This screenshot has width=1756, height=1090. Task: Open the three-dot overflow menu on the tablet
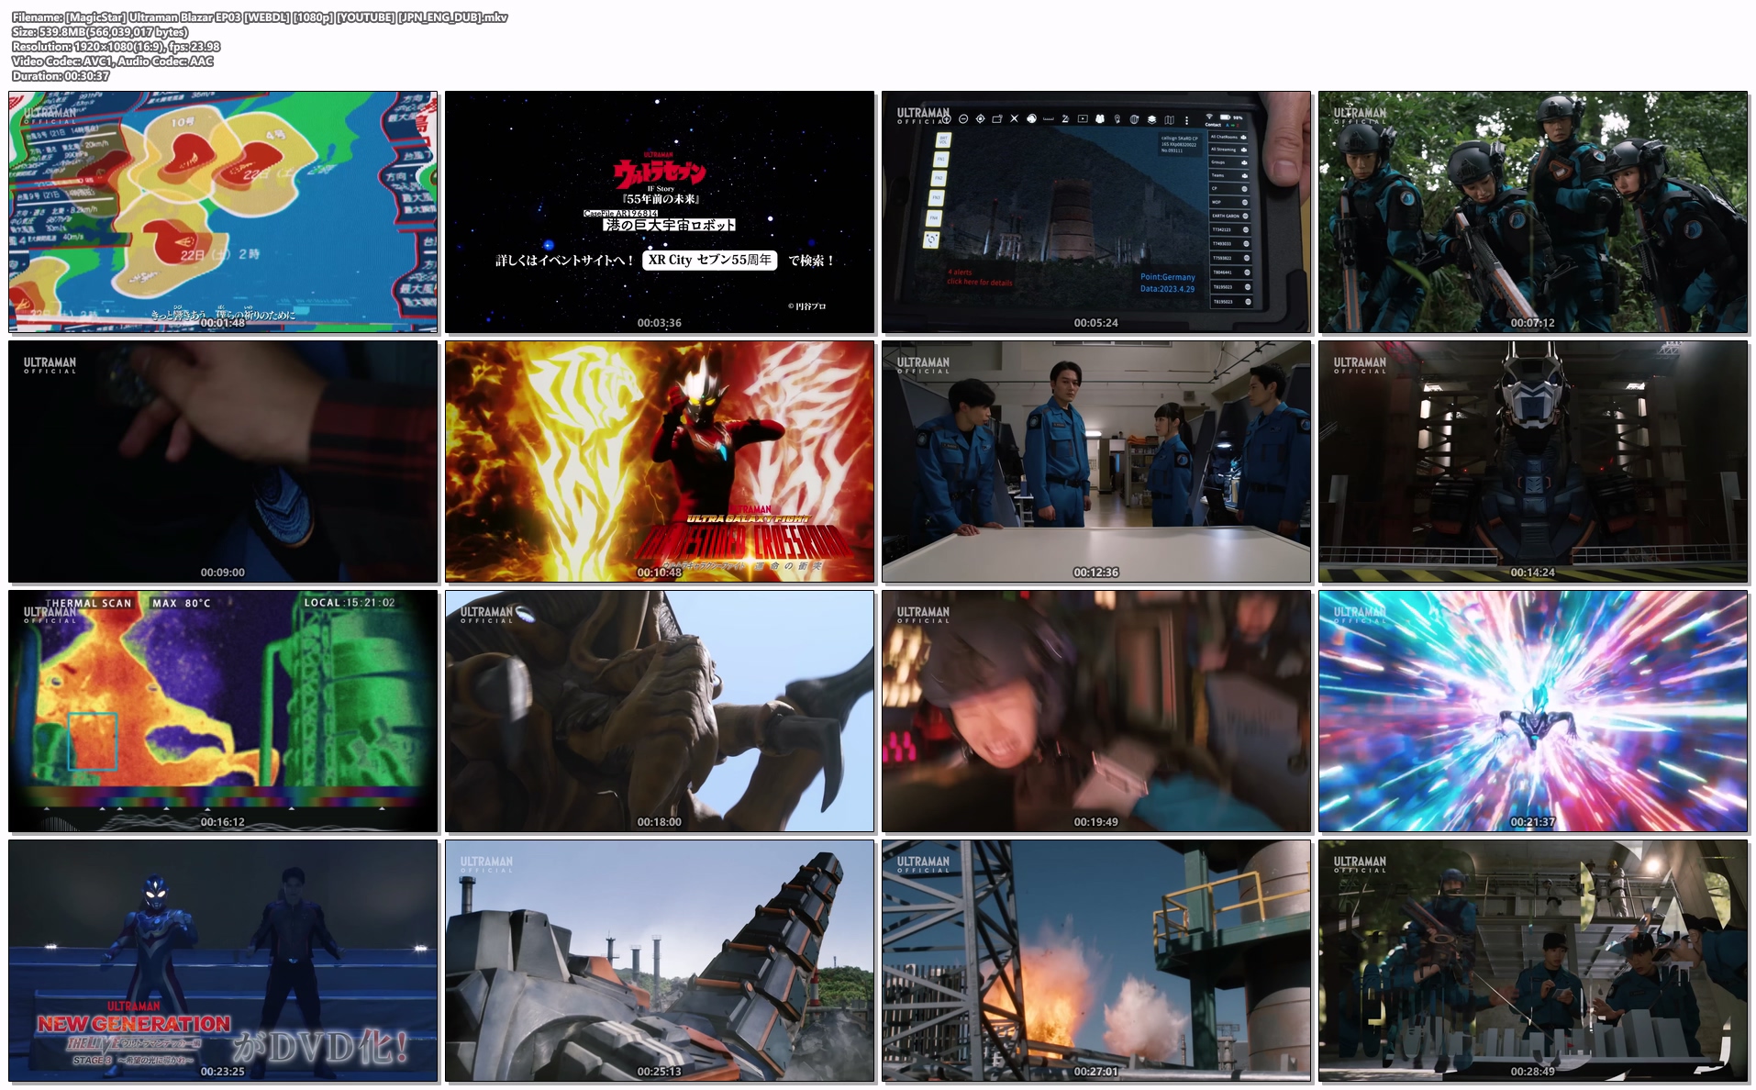coord(1186,120)
